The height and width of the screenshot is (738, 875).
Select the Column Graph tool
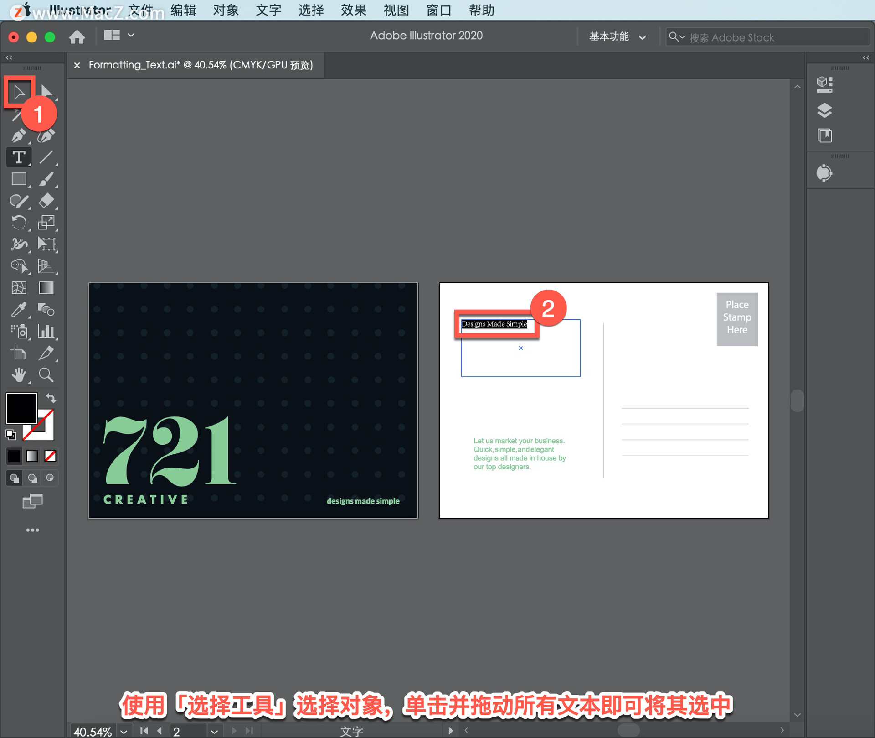pyautogui.click(x=46, y=332)
